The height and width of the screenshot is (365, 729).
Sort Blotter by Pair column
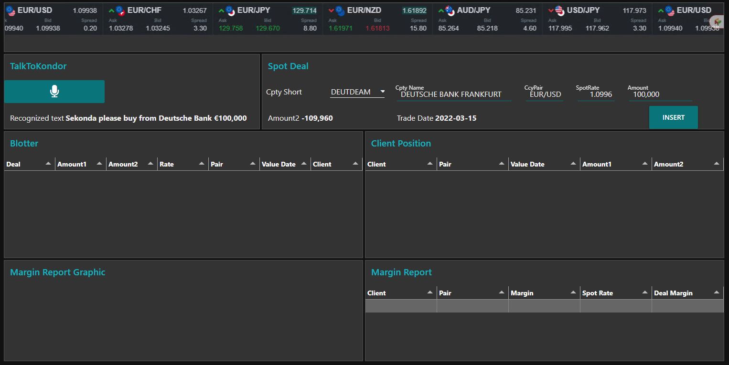234,164
